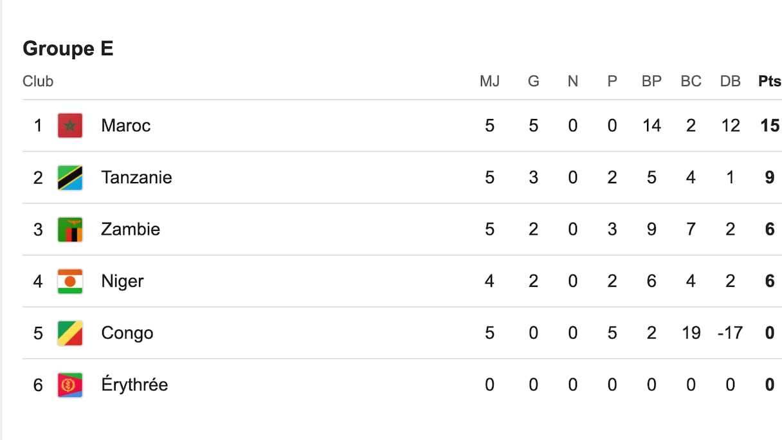Screen dimensions: 782x440
Task: Click the Pts column header
Action: pyautogui.click(x=769, y=81)
